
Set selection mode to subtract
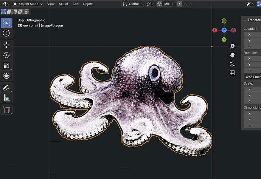coord(15,12)
